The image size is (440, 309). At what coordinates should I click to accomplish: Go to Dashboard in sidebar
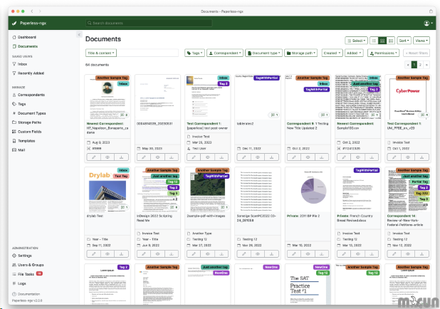point(27,36)
